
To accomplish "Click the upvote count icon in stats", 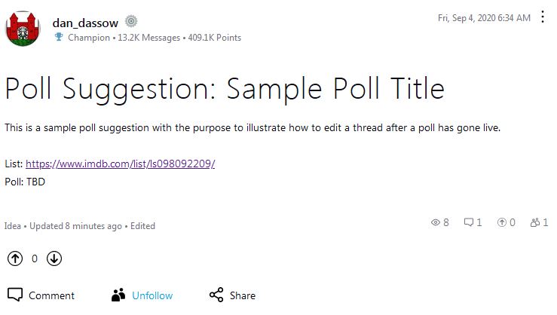I will click(x=500, y=222).
